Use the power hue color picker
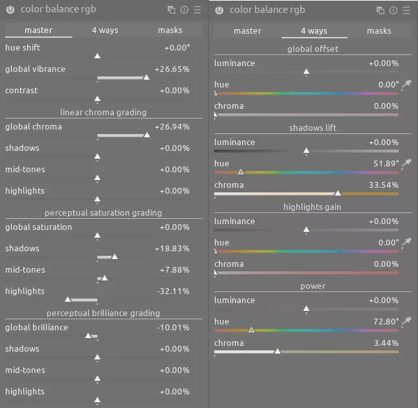The image size is (418, 408). point(406,322)
